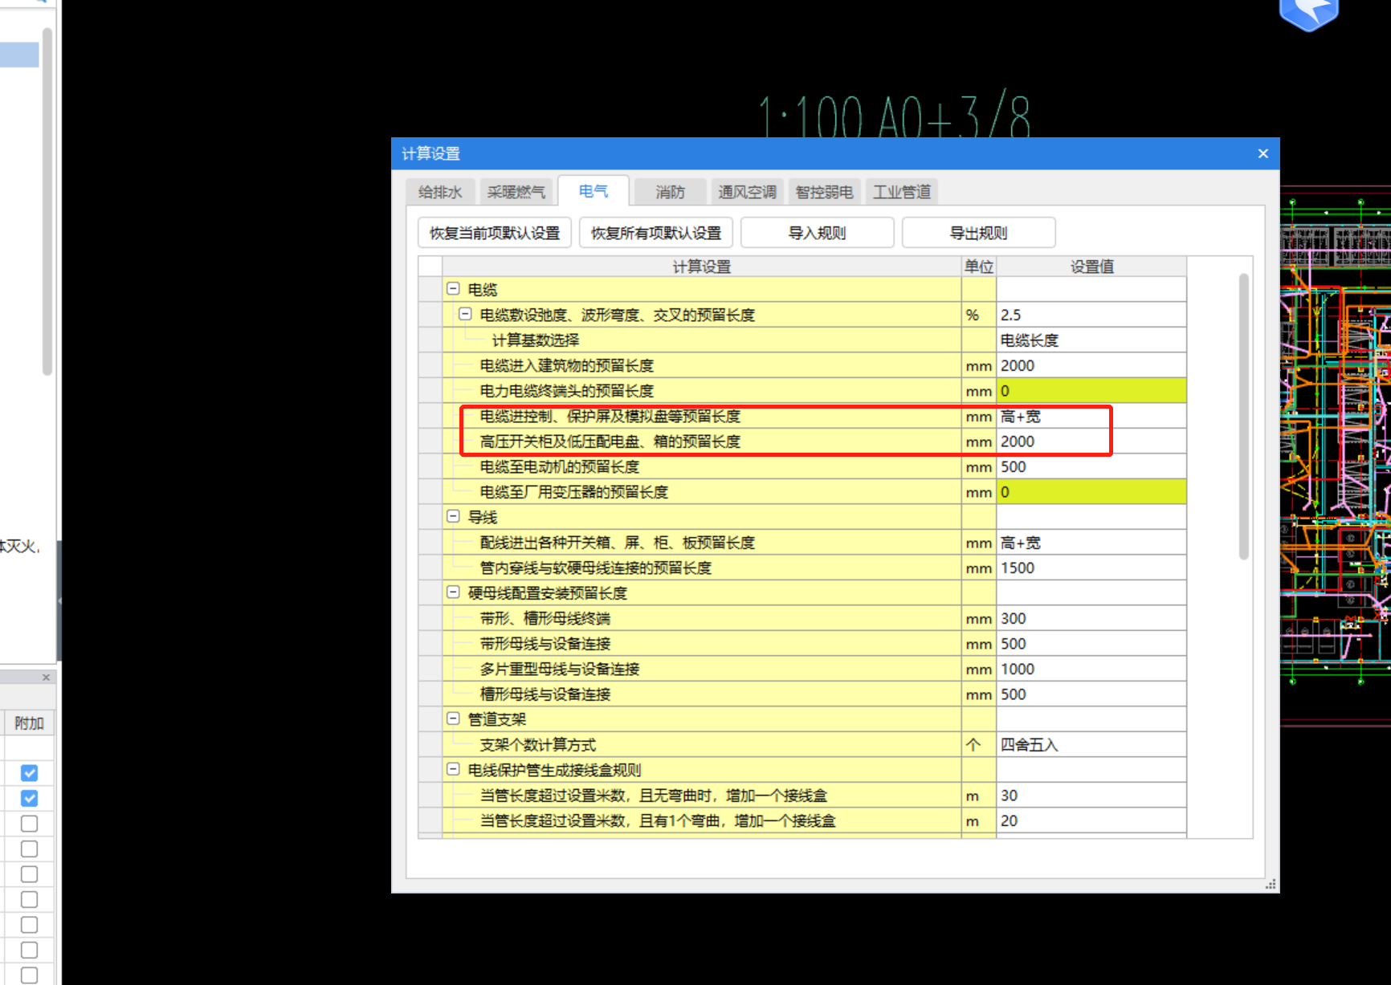Click 恢复所有项默认设置 button
Image resolution: width=1391 pixels, height=985 pixels.
656,233
